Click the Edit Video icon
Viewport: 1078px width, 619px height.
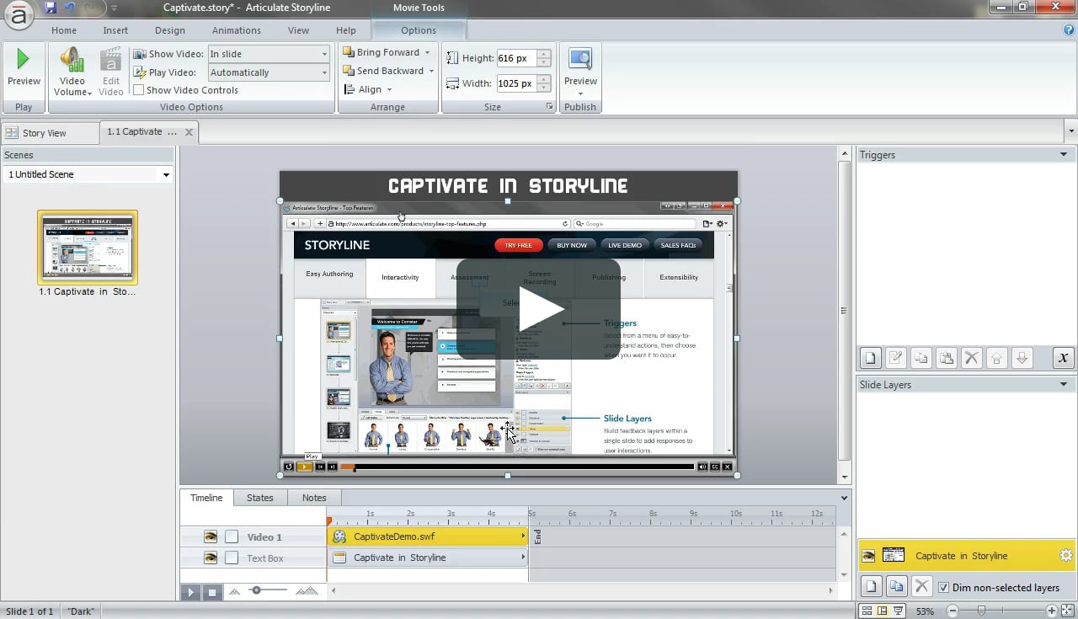coord(110,72)
